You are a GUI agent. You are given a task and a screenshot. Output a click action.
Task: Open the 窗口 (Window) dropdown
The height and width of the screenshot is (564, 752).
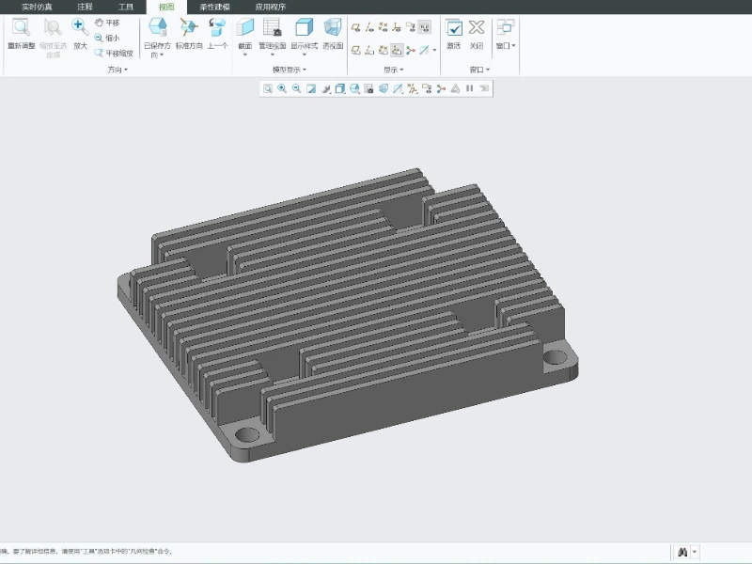[506, 45]
